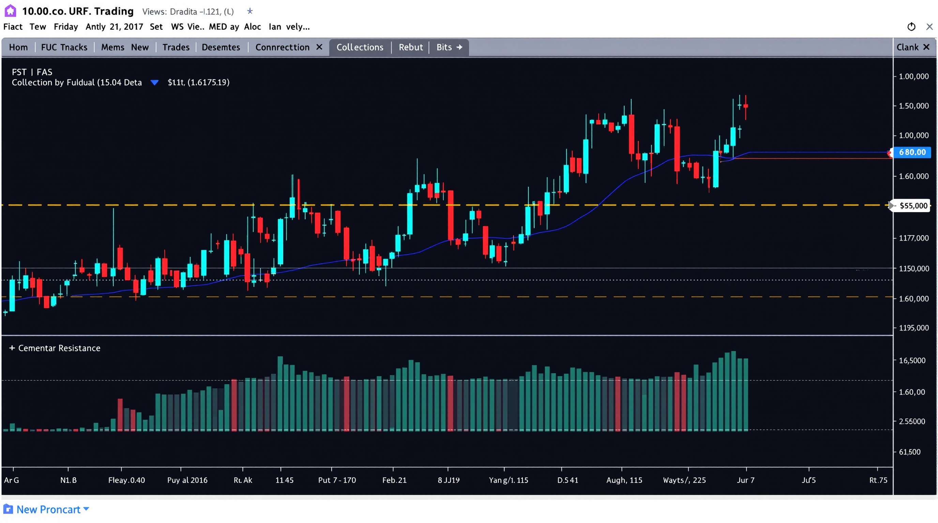Click the 61,500 volume axis label
Screen dimensions: 938x523
[910, 452]
